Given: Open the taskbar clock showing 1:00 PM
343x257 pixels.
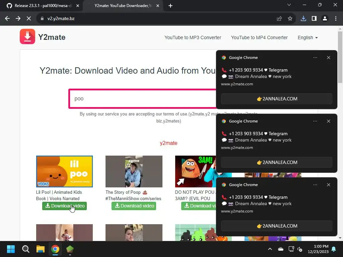Looking at the screenshot, I should 318,249.
